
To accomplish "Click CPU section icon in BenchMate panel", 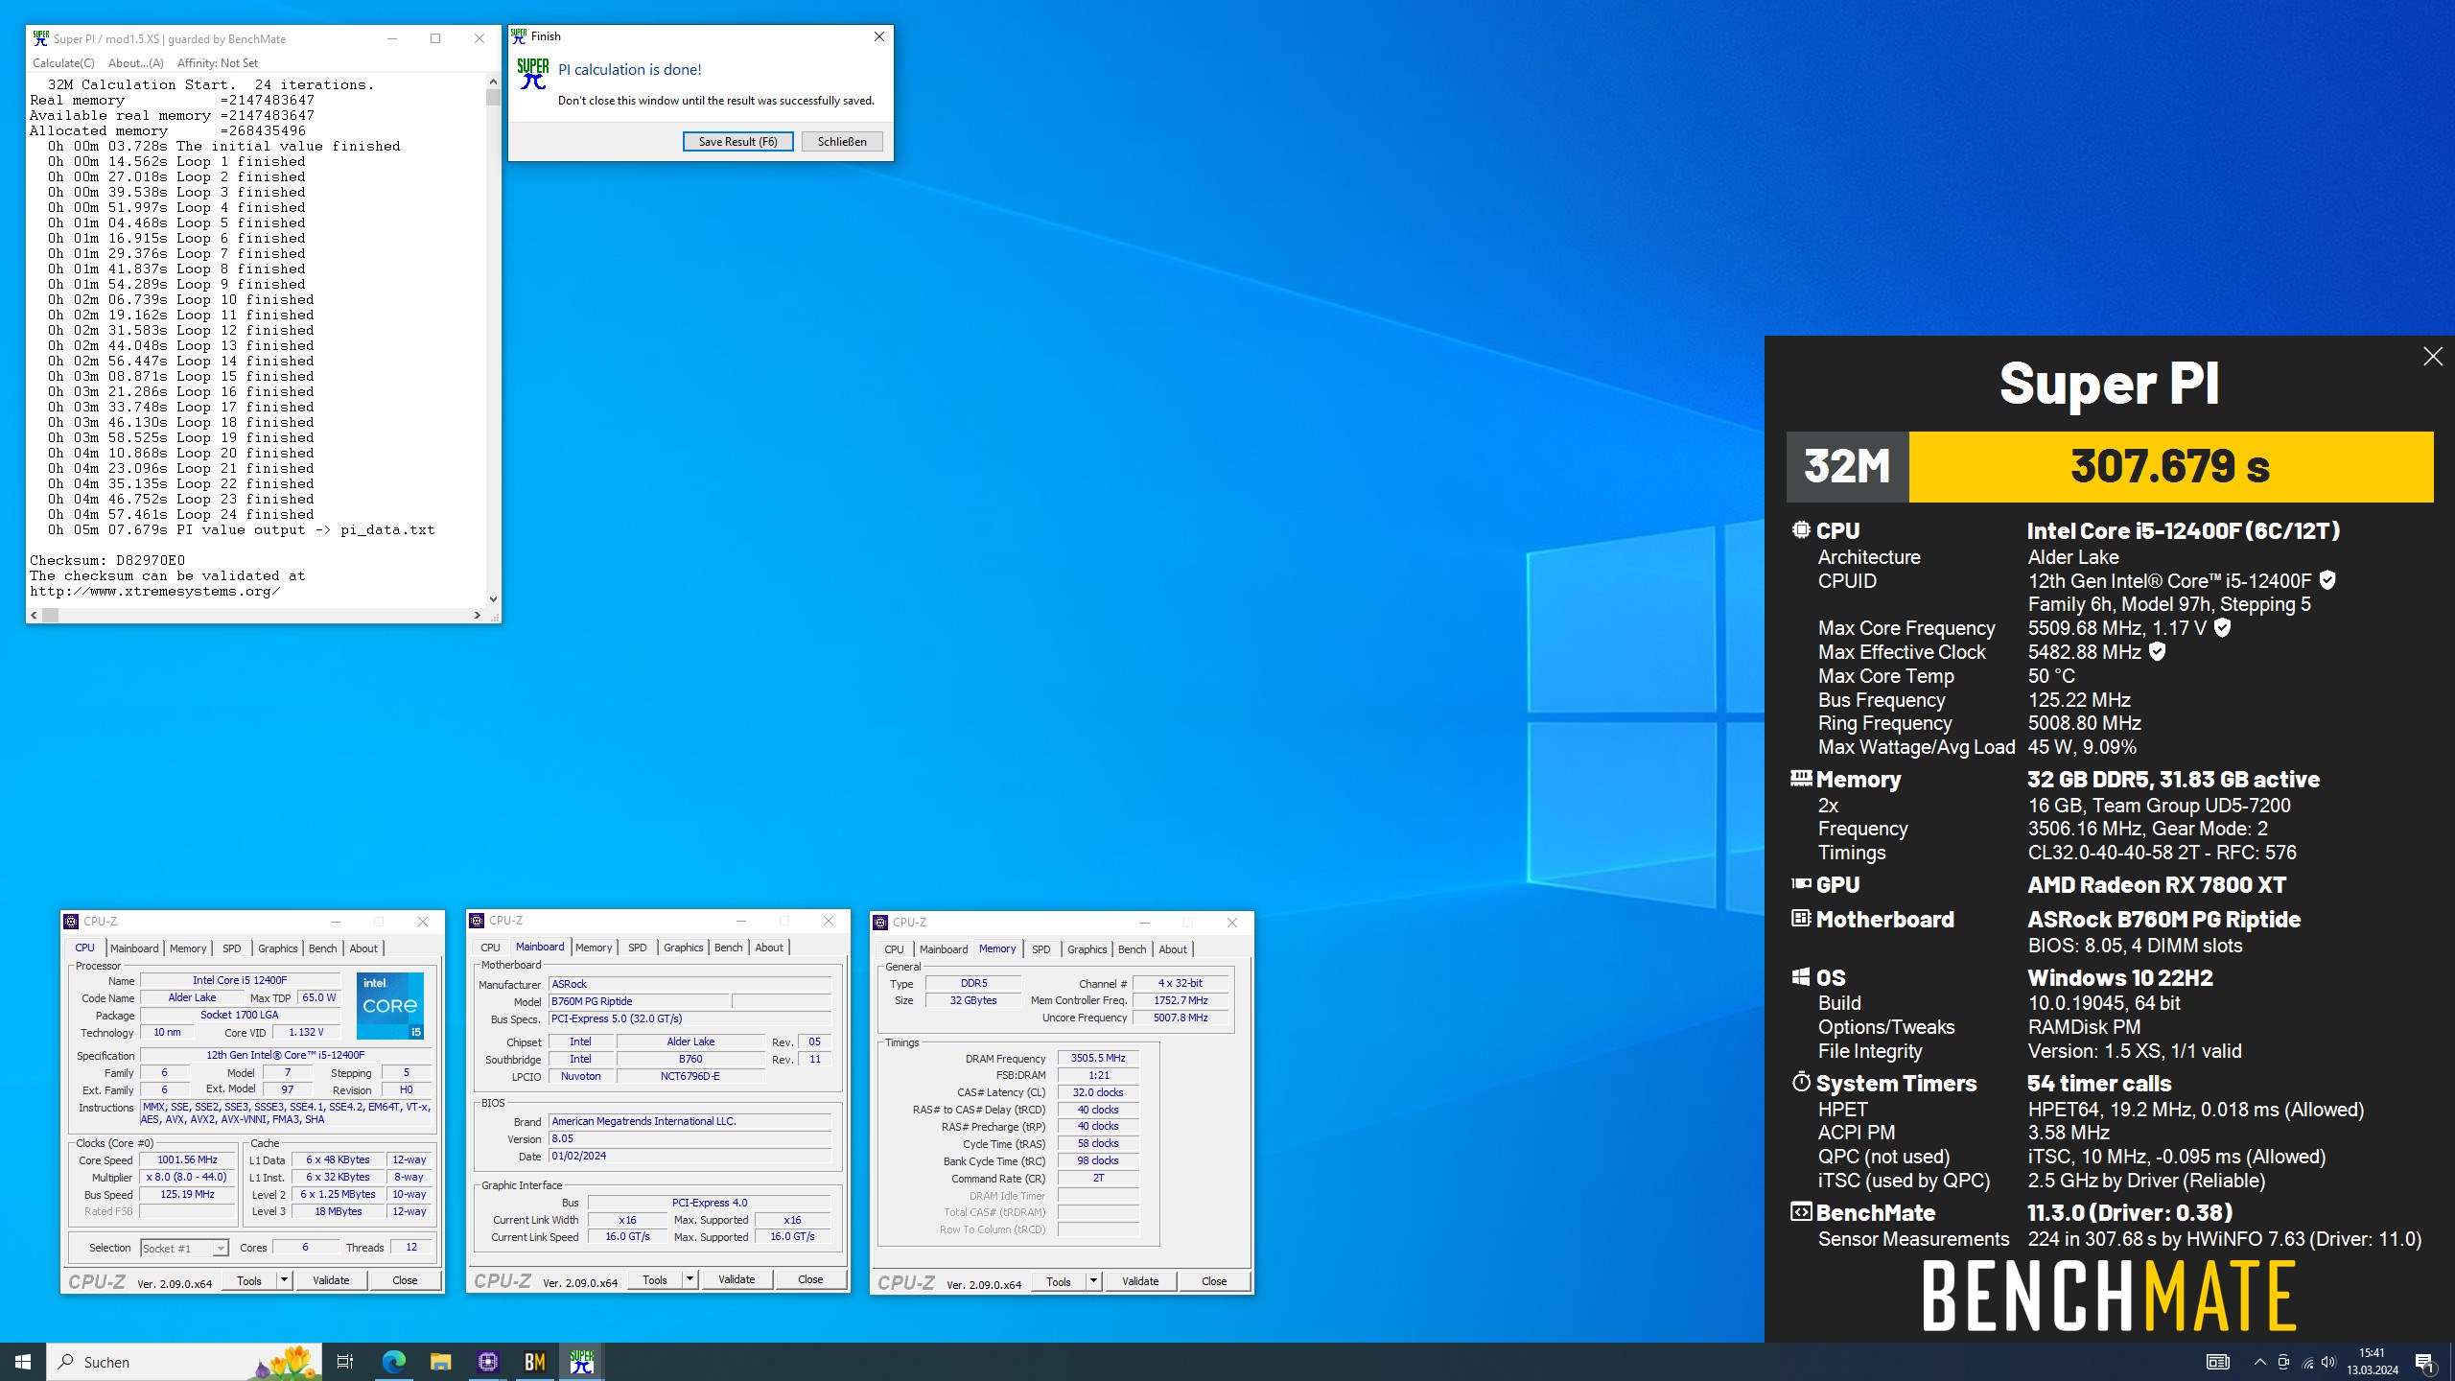I will point(1801,529).
